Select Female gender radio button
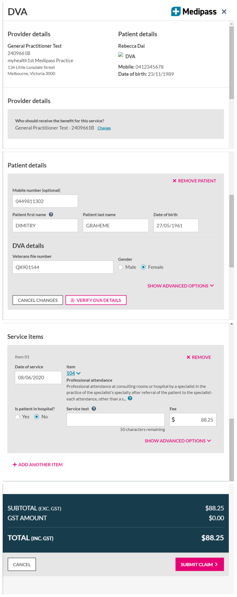This screenshot has height=597, width=237. [x=143, y=267]
